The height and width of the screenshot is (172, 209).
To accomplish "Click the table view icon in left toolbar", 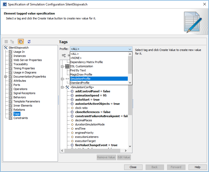I will tap(6, 42).
